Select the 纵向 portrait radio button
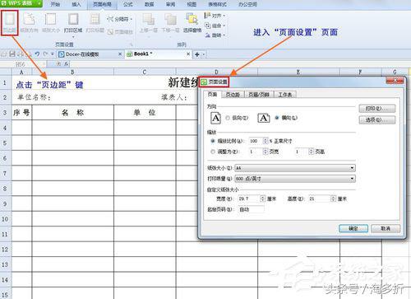The image size is (411, 299). (228, 118)
